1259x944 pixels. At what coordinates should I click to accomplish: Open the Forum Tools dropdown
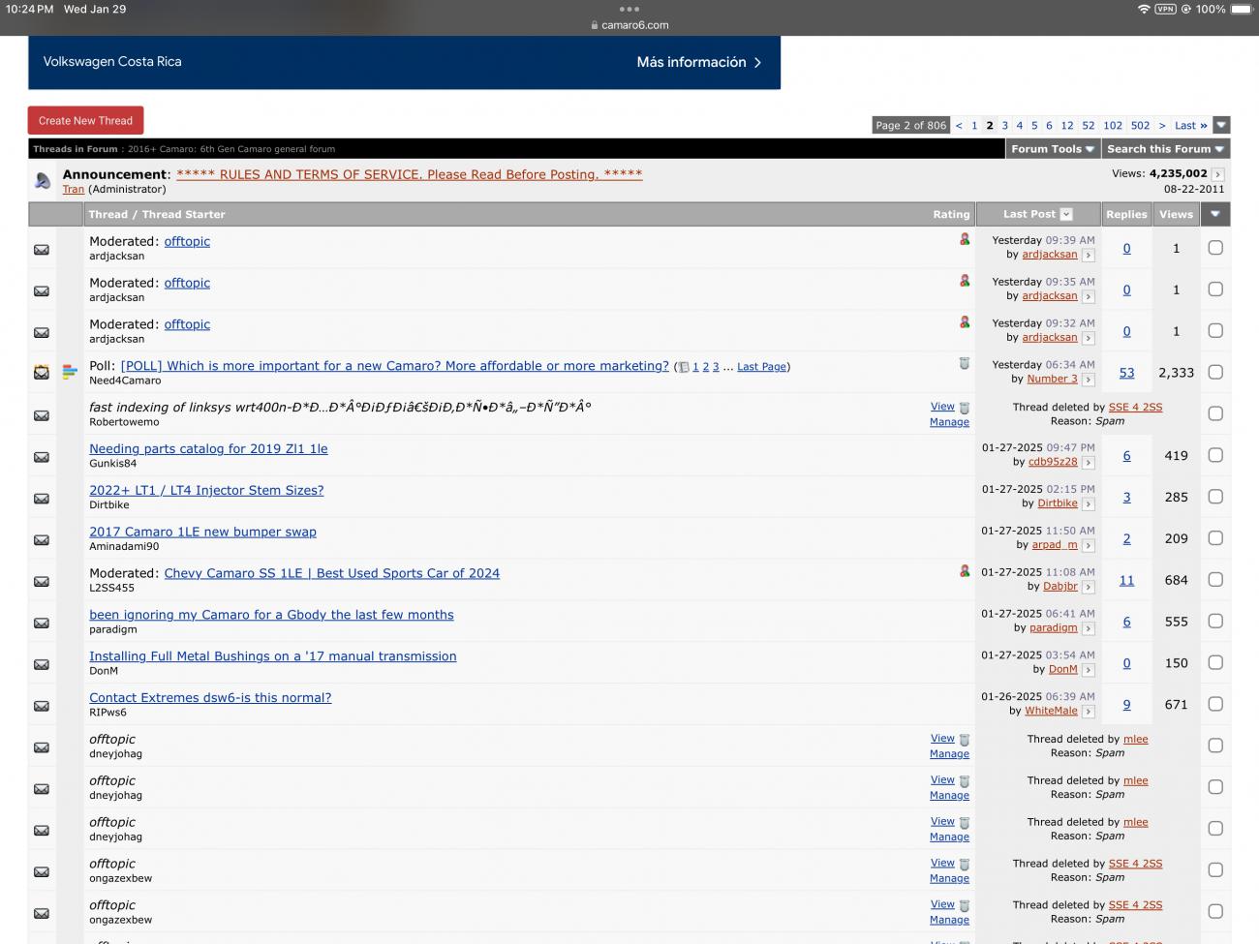(1052, 148)
